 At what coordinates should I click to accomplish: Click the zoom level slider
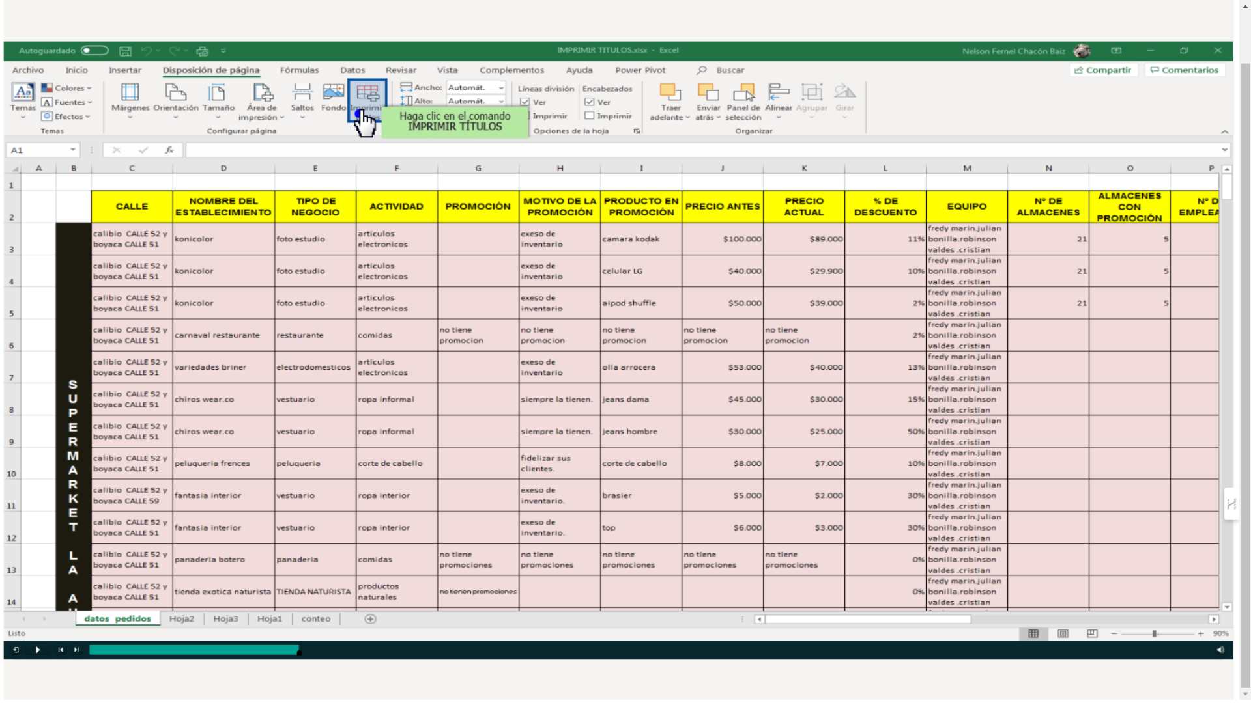[x=1154, y=633]
